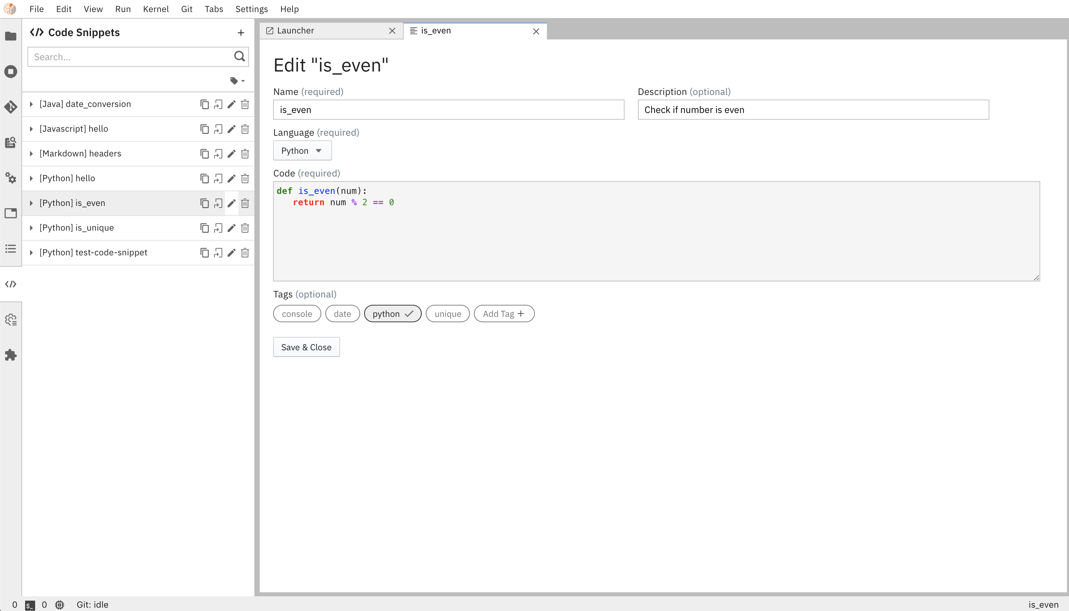Viewport: 1069px width, 611px height.
Task: Open the metadata inspector sidebar icon
Action: [x=11, y=142]
